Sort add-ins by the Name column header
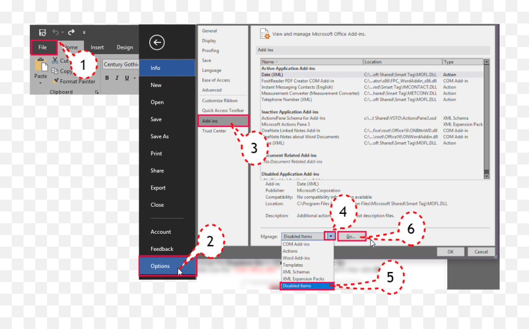 point(312,62)
